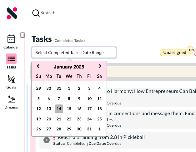Pick January 1 in calendar
Screen dimensions: 196x152
pos(69,89)
